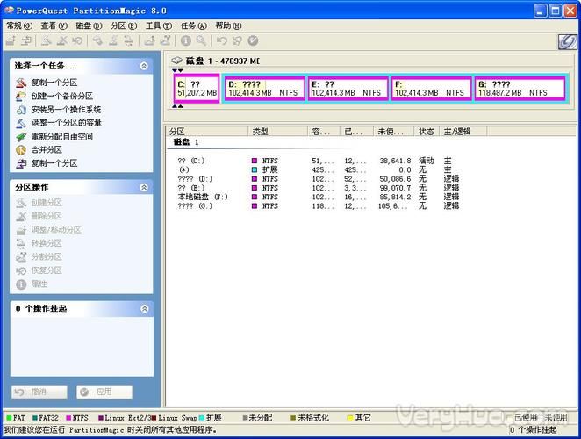
Task: Select the F: partition block in disk map
Action: click(x=432, y=89)
